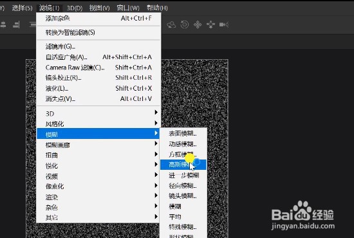Click the align right edges icon

[x=16, y=24]
